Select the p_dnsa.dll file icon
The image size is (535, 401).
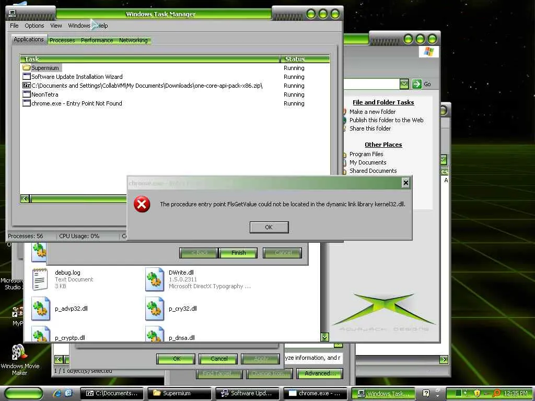(x=154, y=334)
